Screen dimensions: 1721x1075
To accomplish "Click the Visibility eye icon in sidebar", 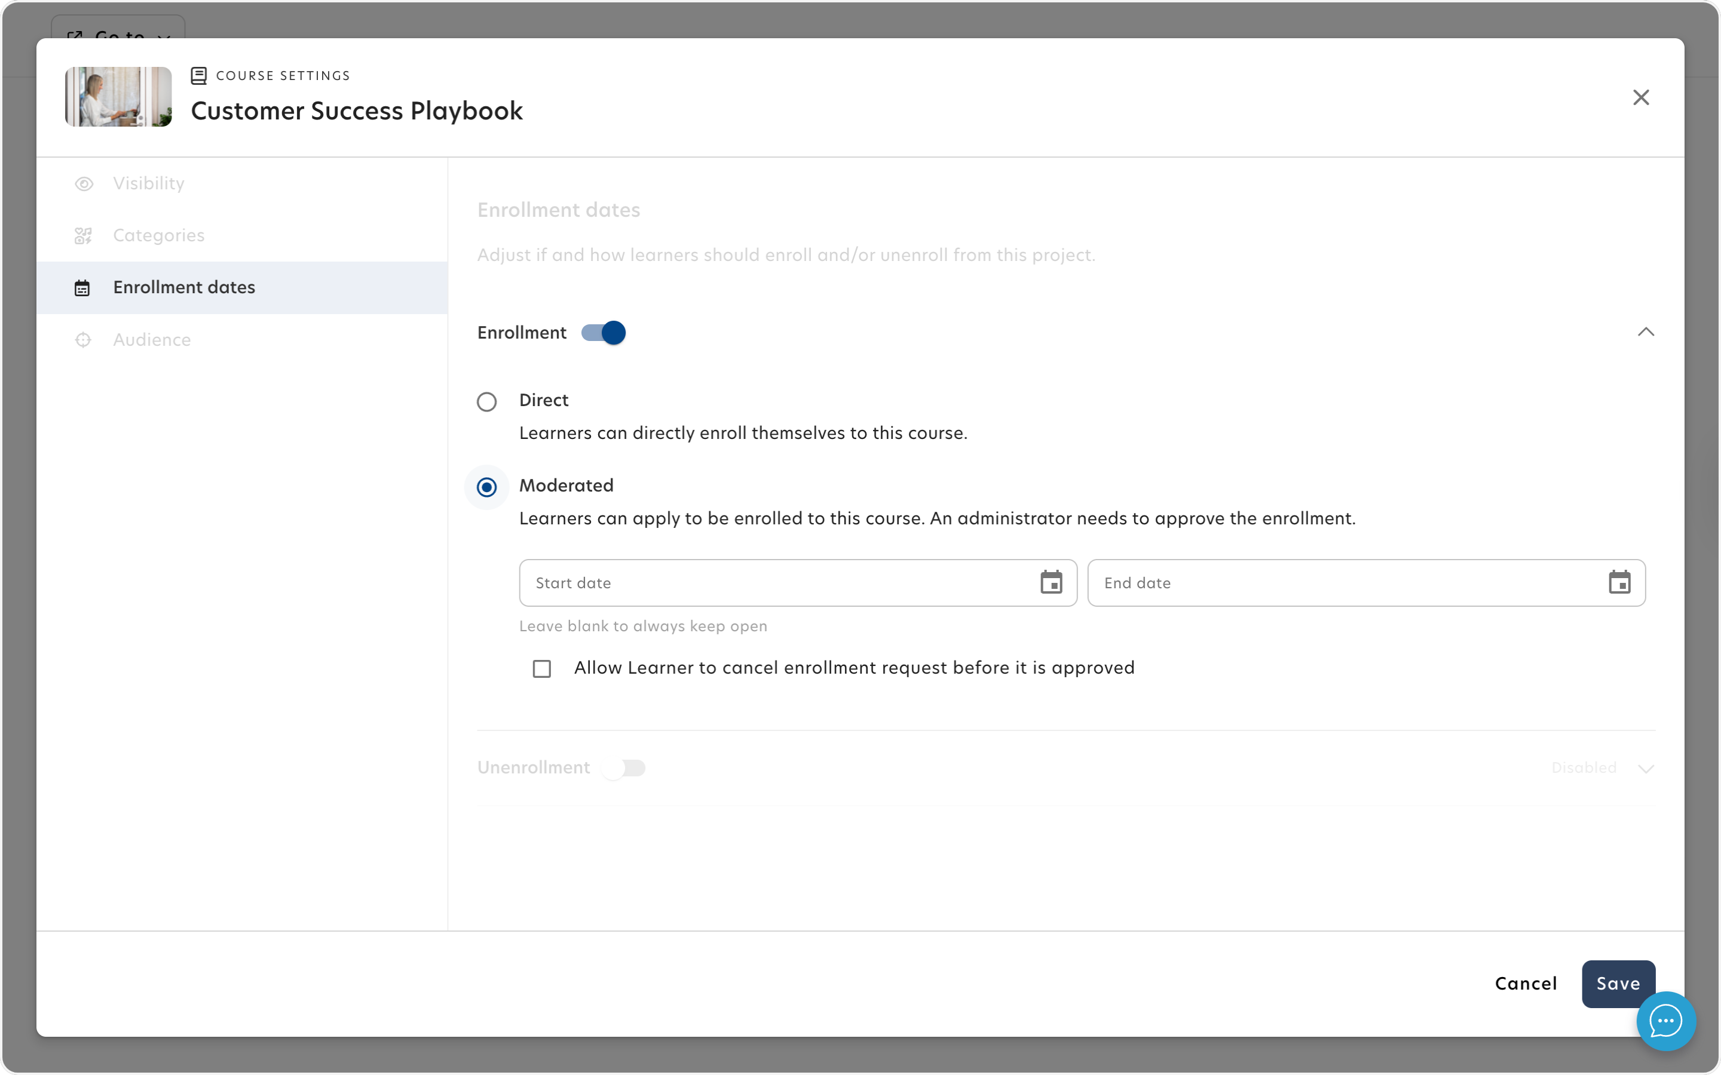I will click(x=84, y=184).
